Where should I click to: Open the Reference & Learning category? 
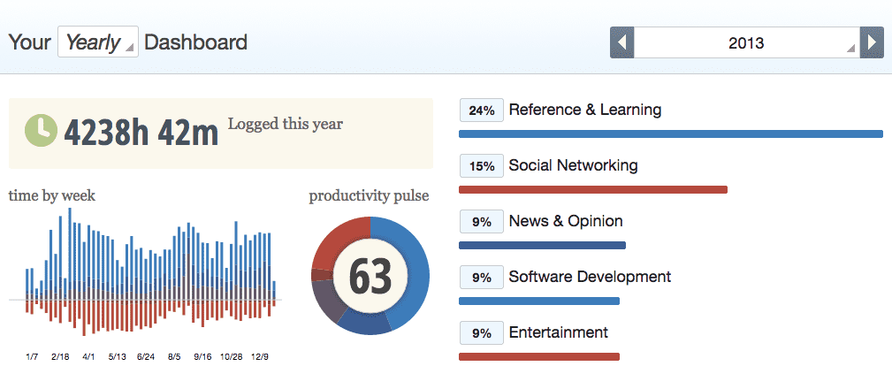tap(584, 111)
